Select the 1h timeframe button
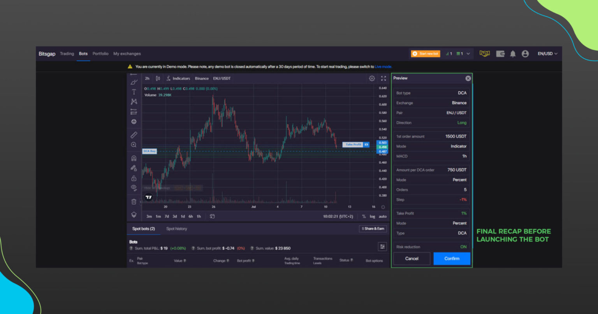 tap(199, 216)
